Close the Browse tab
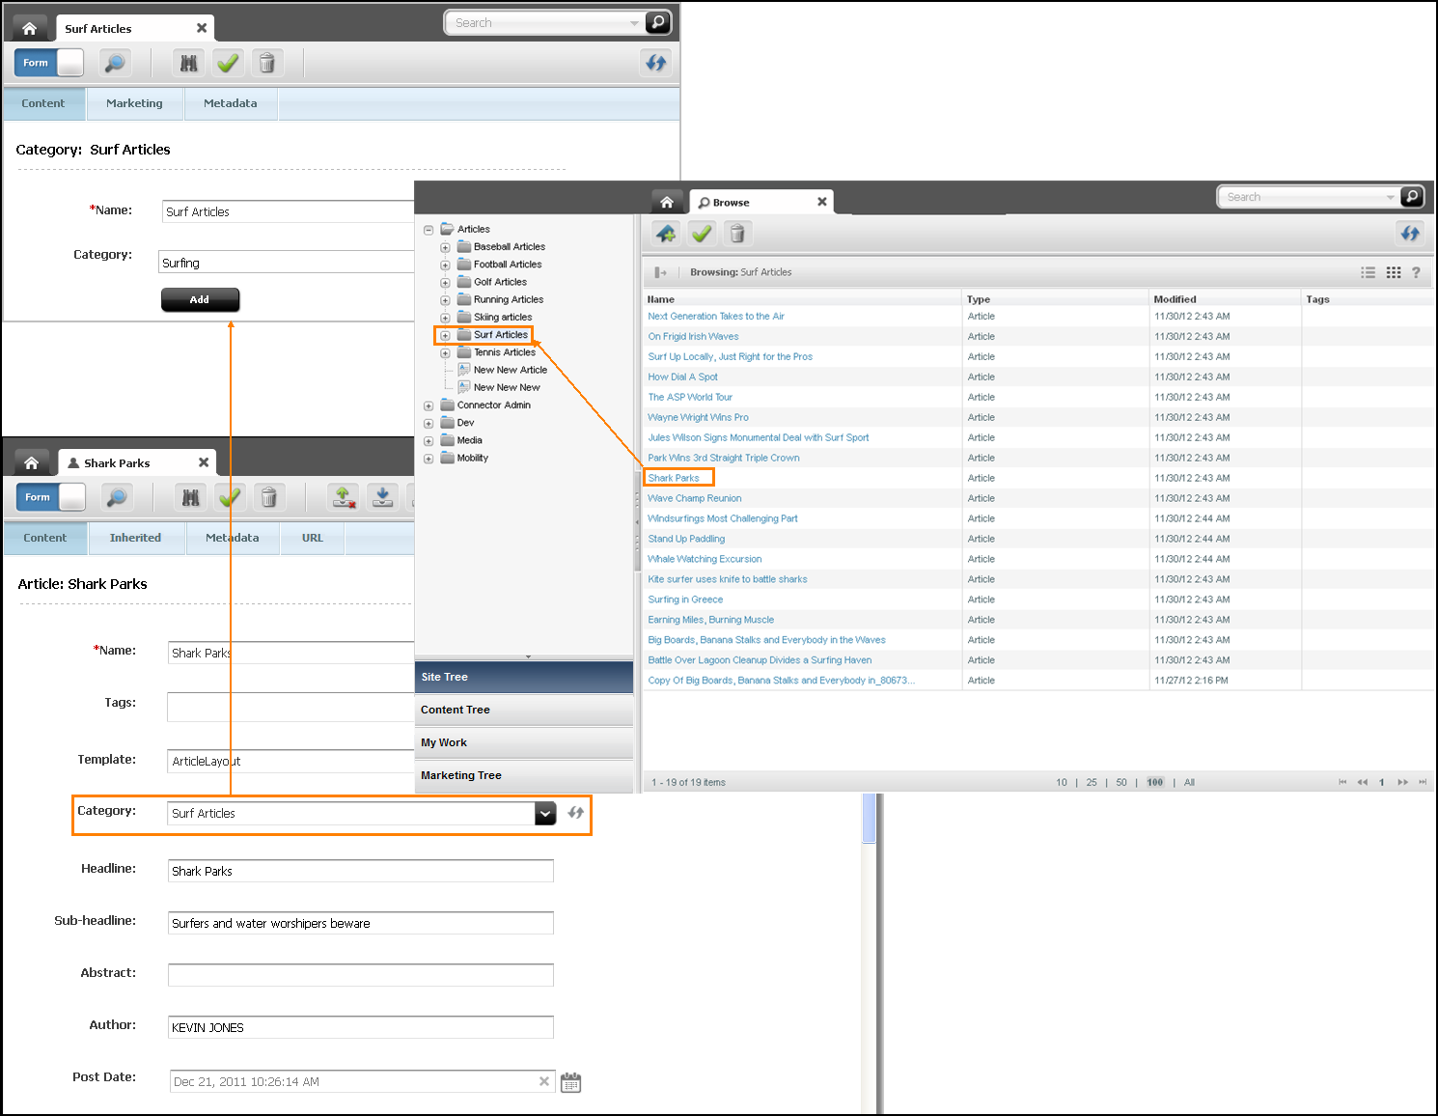This screenshot has height=1116, width=1438. [x=822, y=202]
